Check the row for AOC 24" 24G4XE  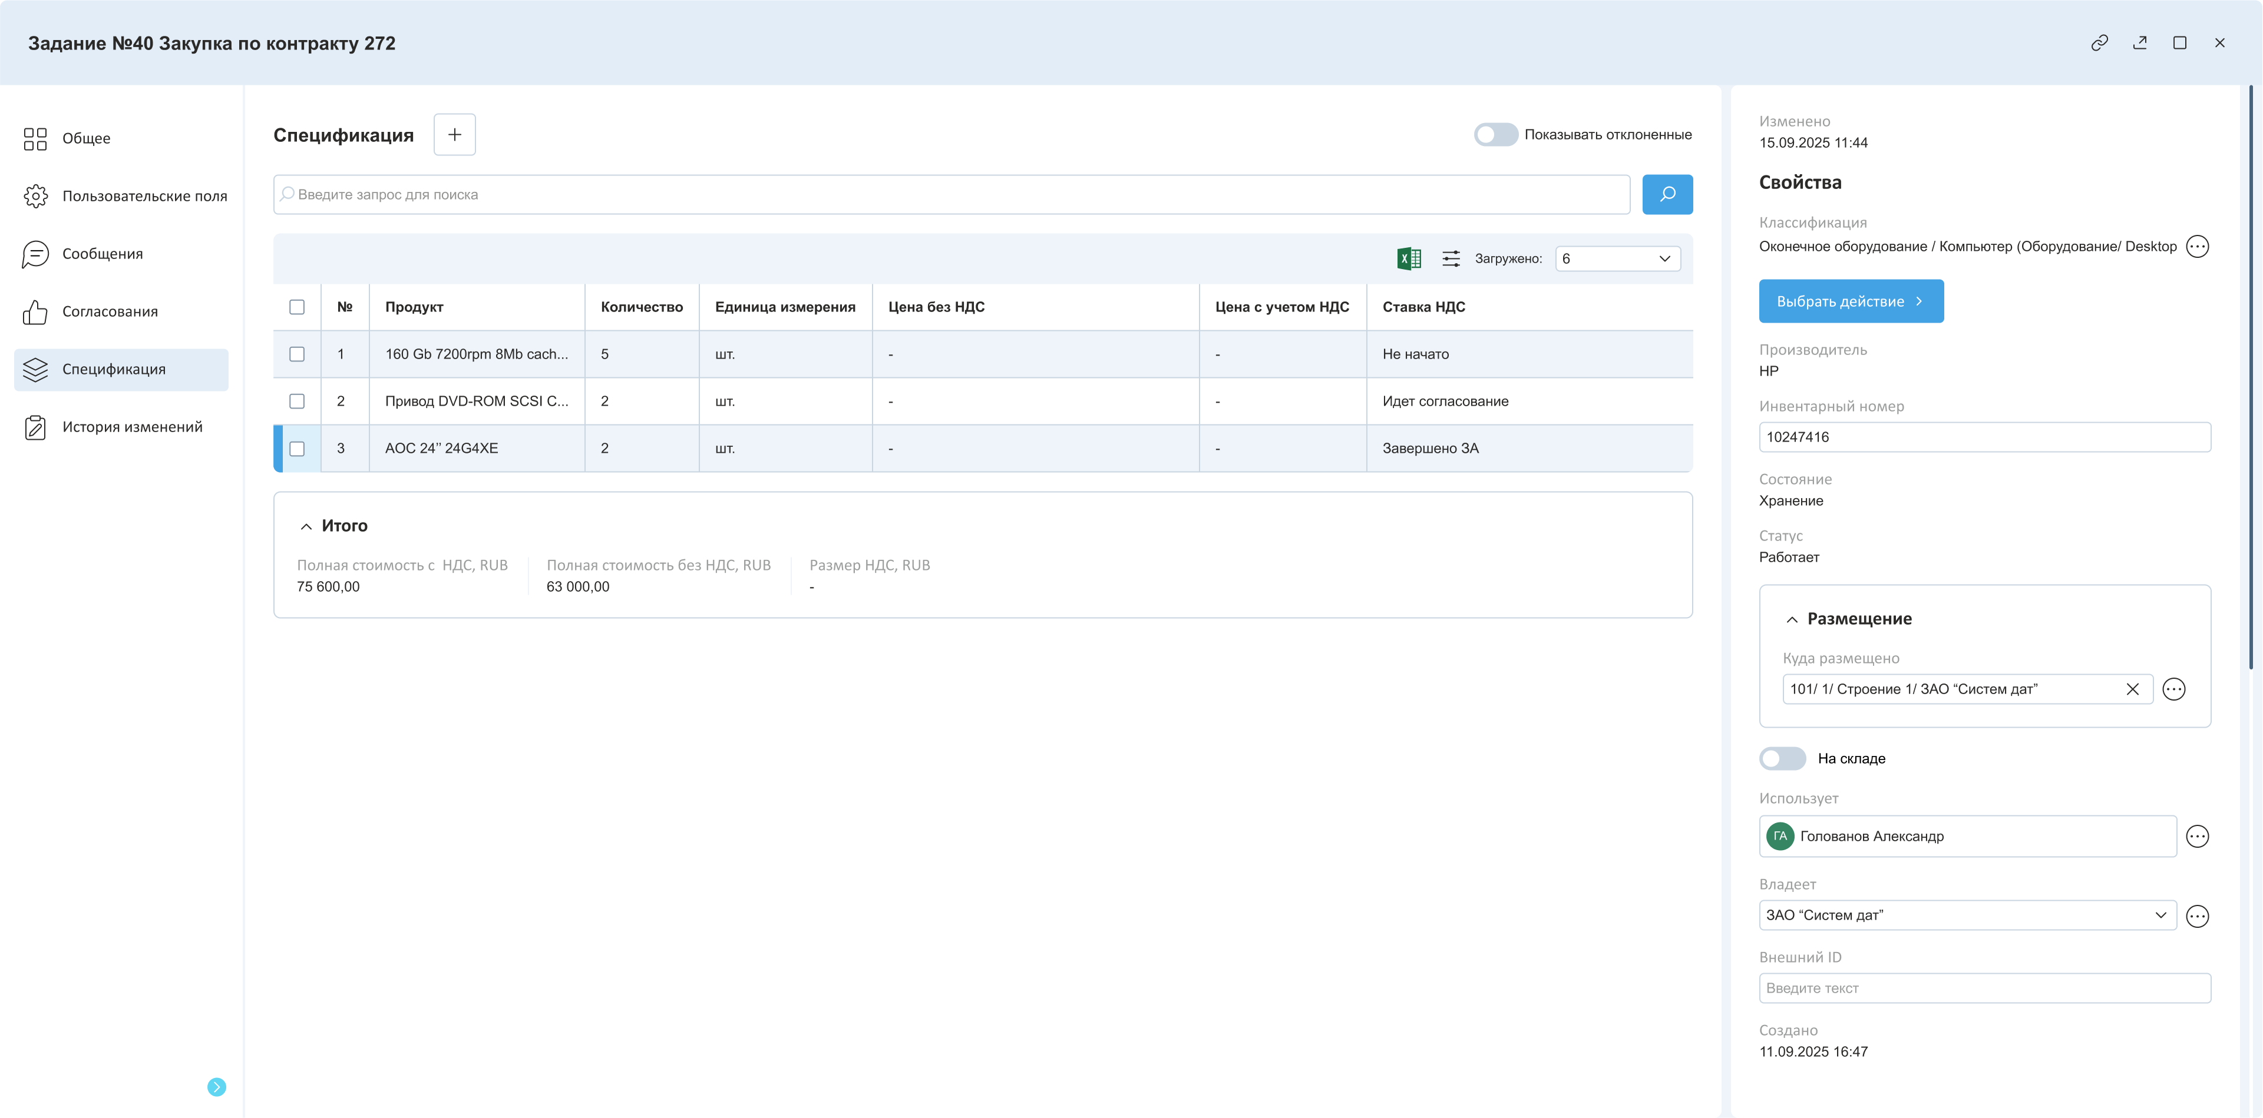[297, 449]
